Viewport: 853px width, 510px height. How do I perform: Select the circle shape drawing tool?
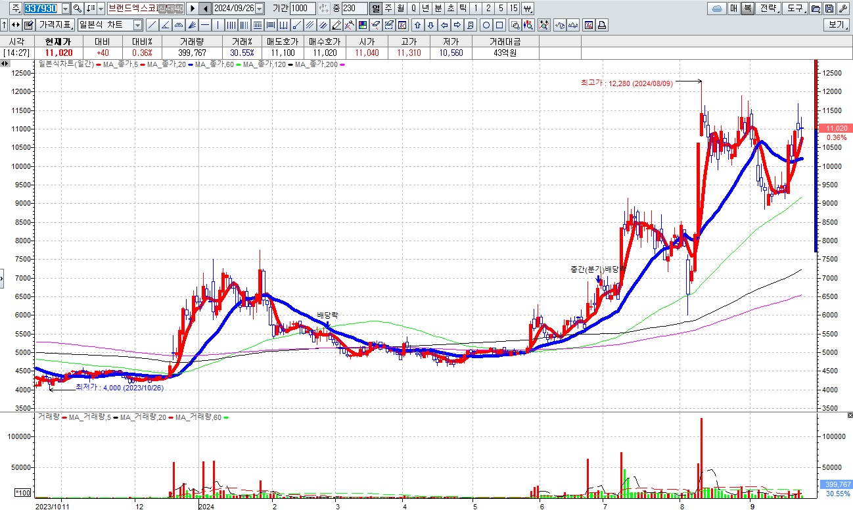point(486,25)
